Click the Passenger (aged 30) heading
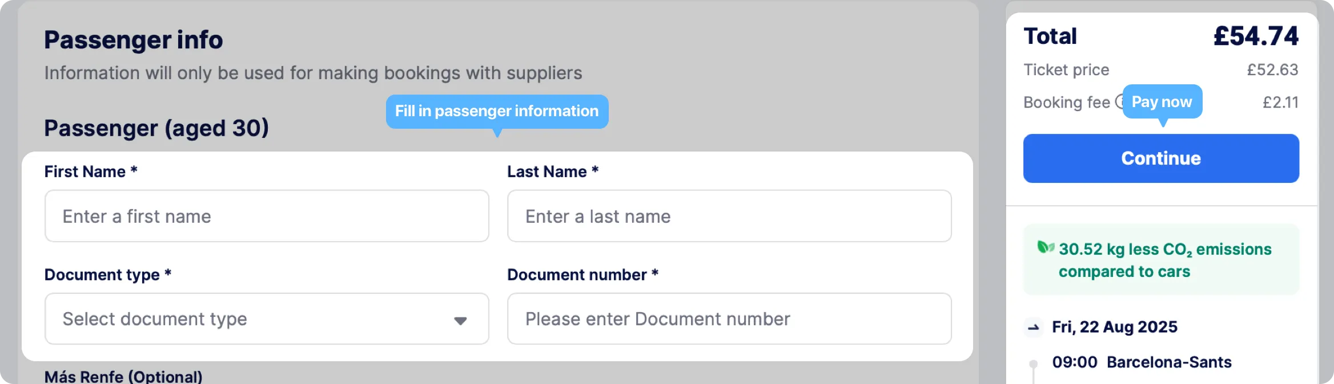 [156, 128]
